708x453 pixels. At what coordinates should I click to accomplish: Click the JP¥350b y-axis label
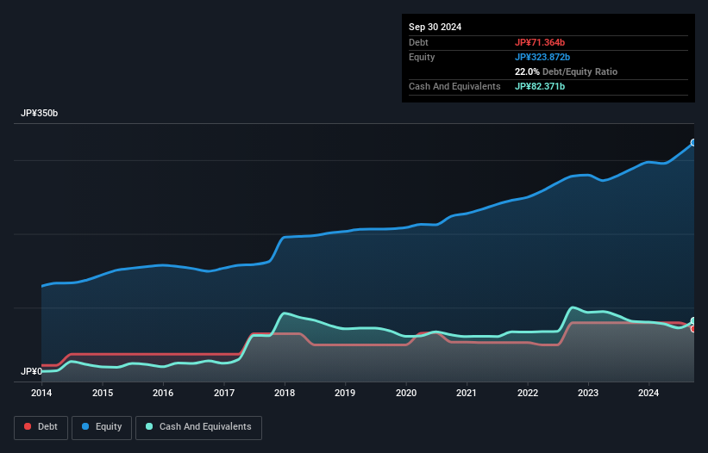tap(40, 113)
